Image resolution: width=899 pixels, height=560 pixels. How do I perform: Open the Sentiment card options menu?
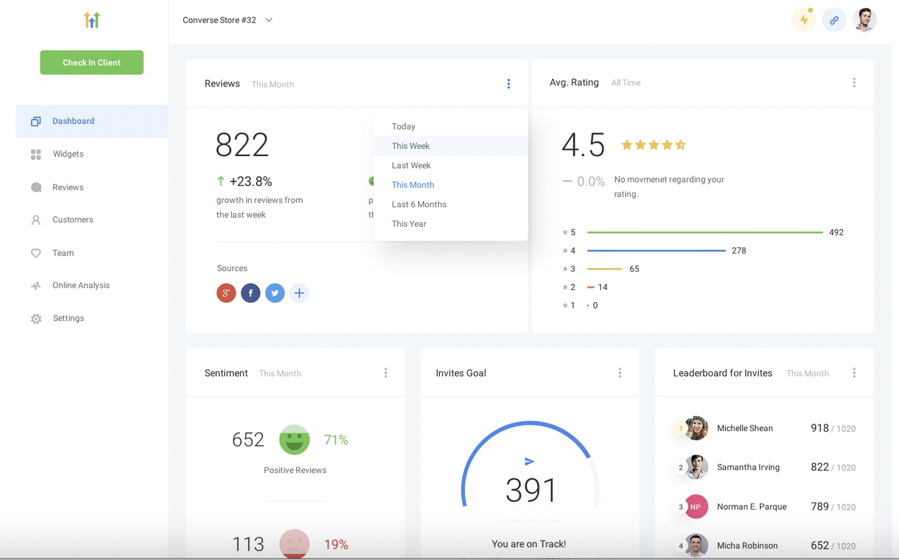[x=386, y=372]
